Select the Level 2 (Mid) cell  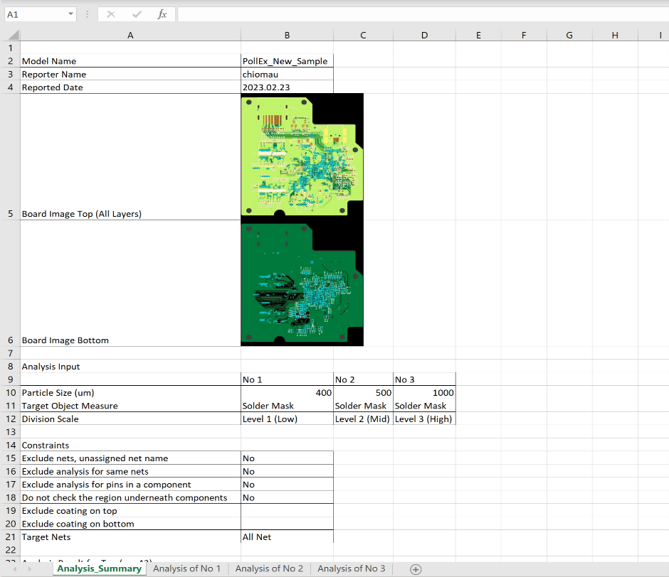tap(363, 419)
